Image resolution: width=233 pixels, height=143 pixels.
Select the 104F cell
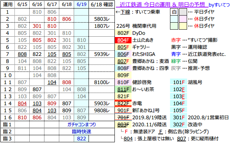(x=179, y=103)
